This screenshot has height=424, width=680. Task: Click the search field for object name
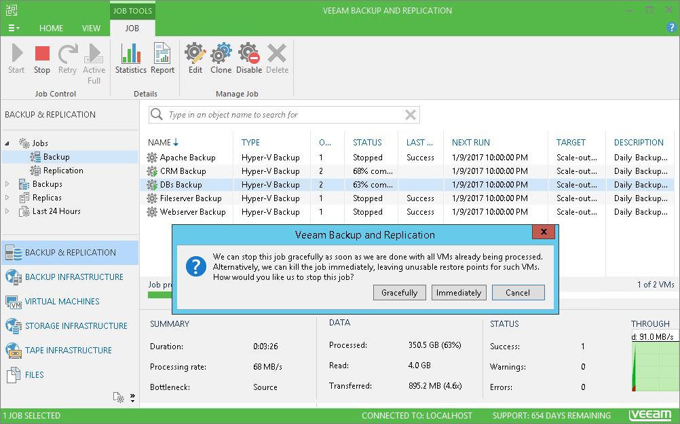tap(284, 115)
